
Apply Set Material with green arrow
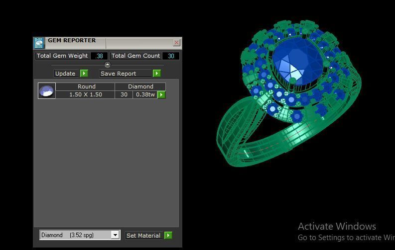click(x=168, y=236)
